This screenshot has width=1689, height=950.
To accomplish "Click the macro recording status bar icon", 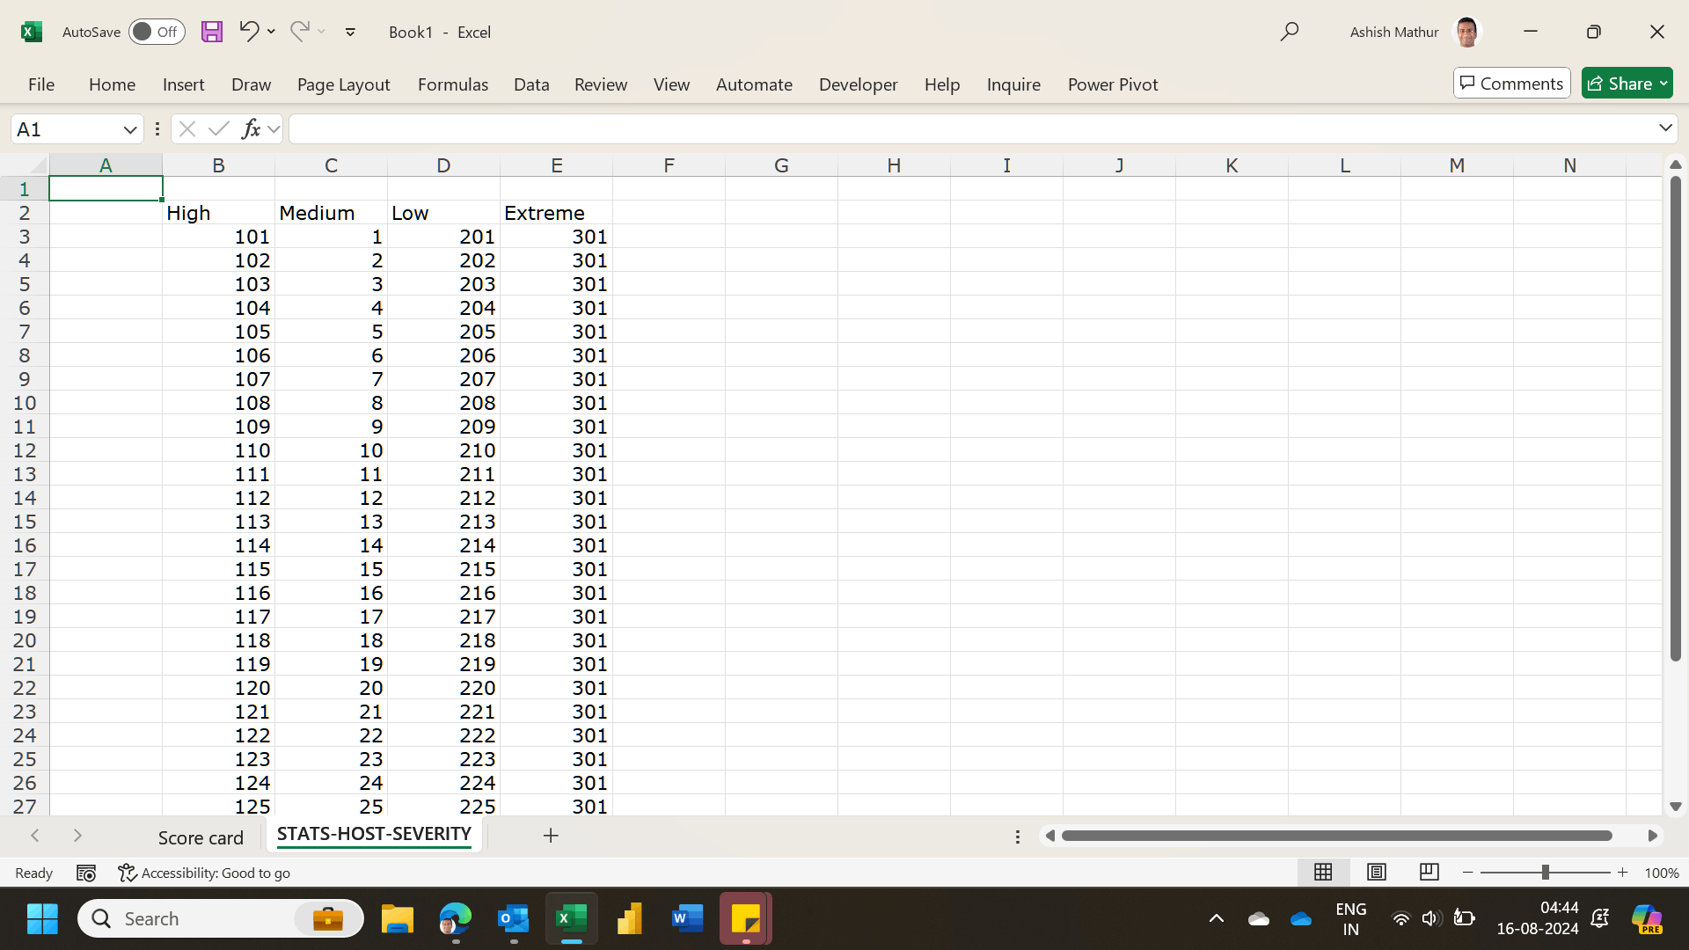I will [86, 873].
